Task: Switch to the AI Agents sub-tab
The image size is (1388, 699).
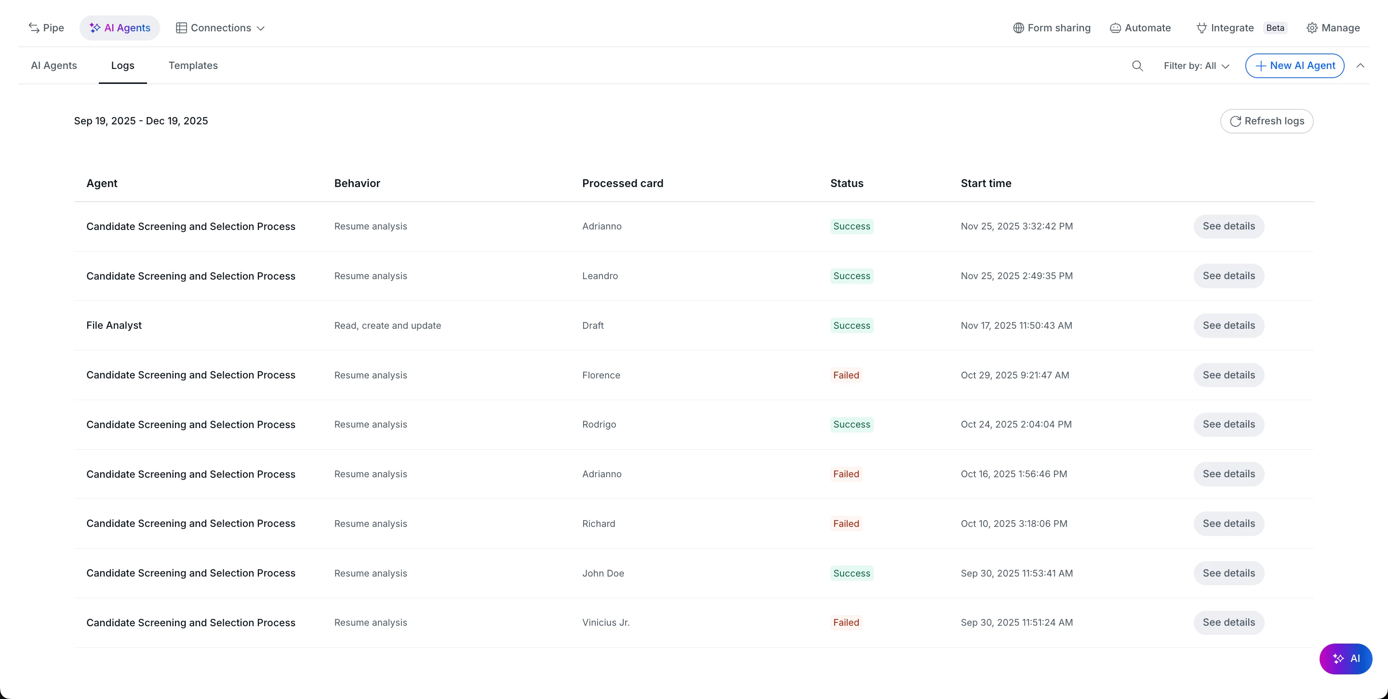Action: 54,65
